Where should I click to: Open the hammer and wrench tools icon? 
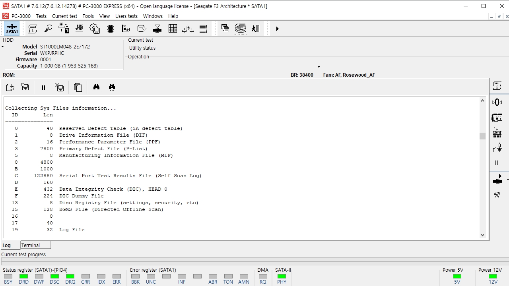[497, 195]
